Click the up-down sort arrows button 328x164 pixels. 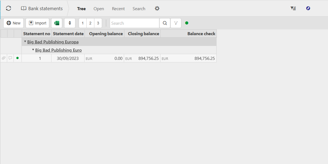coord(70,23)
